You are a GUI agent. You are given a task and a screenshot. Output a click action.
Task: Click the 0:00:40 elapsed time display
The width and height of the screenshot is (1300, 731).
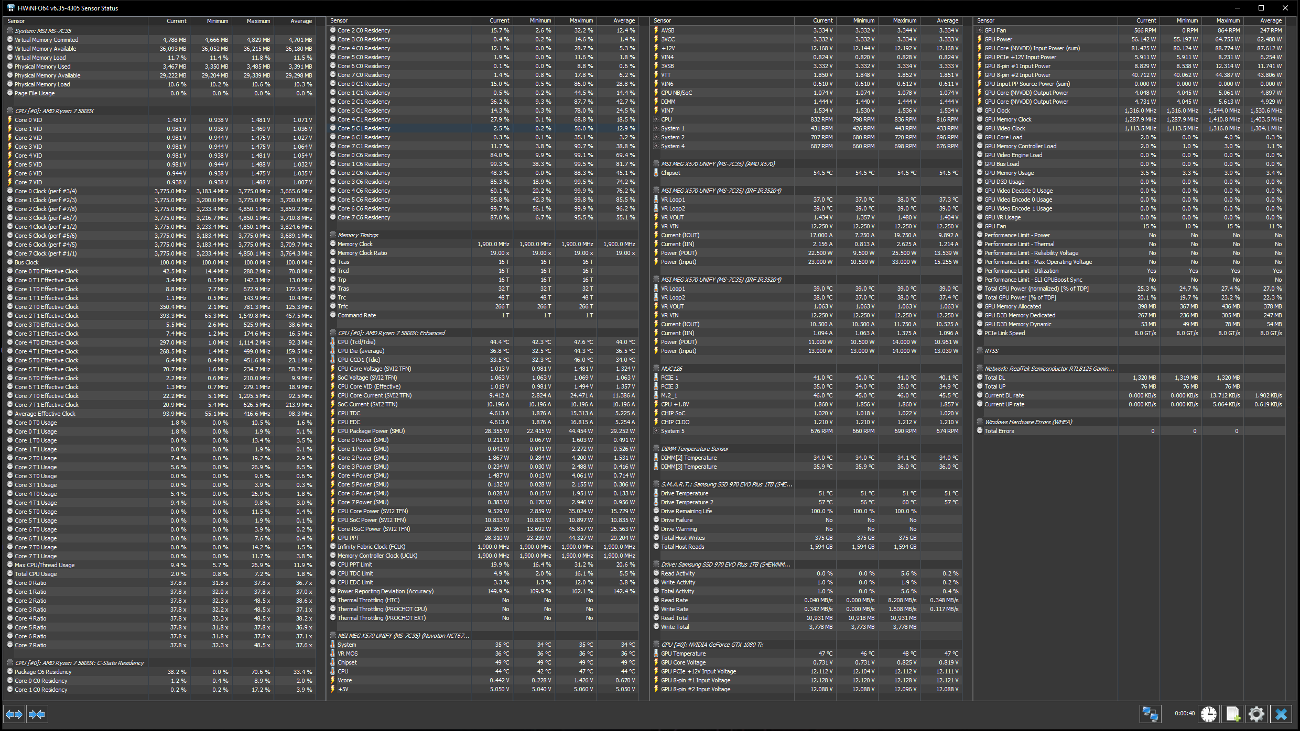pos(1184,713)
